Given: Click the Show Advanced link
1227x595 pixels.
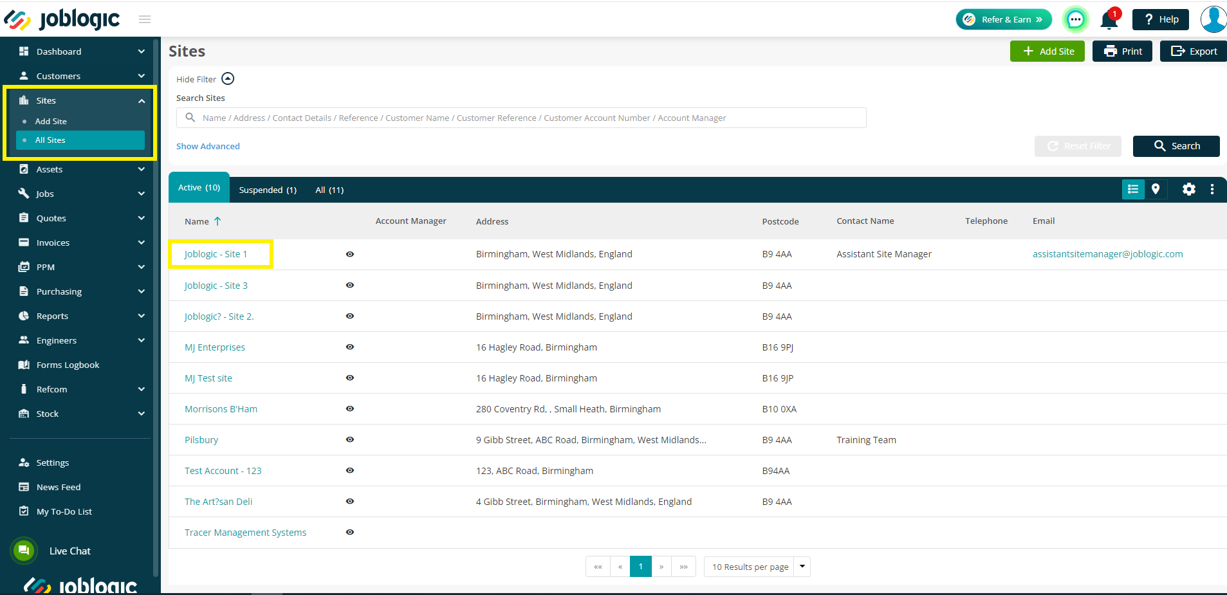Looking at the screenshot, I should (x=208, y=146).
